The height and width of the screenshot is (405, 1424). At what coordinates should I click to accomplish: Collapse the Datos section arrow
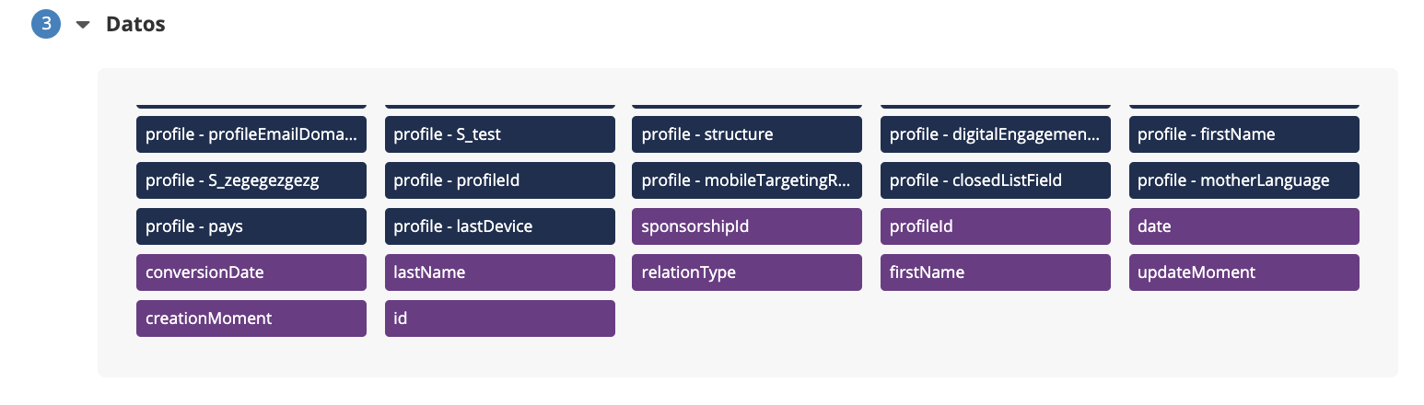pos(83,26)
